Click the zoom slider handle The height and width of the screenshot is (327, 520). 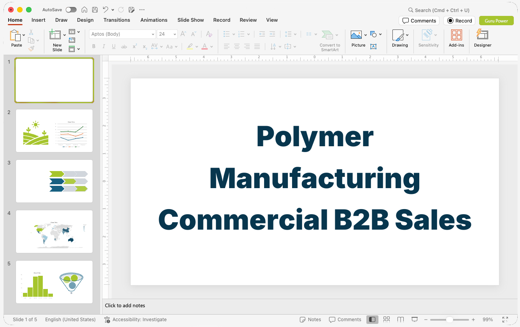(x=449, y=320)
